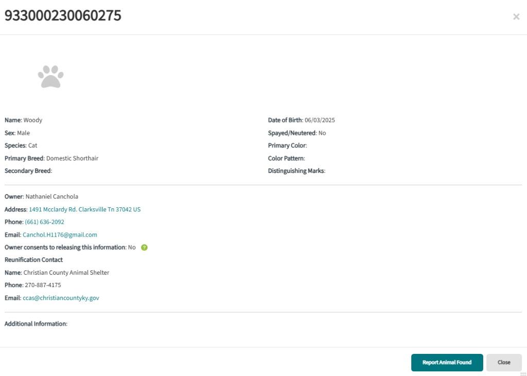Click the Reunification Contact heading

click(33, 260)
